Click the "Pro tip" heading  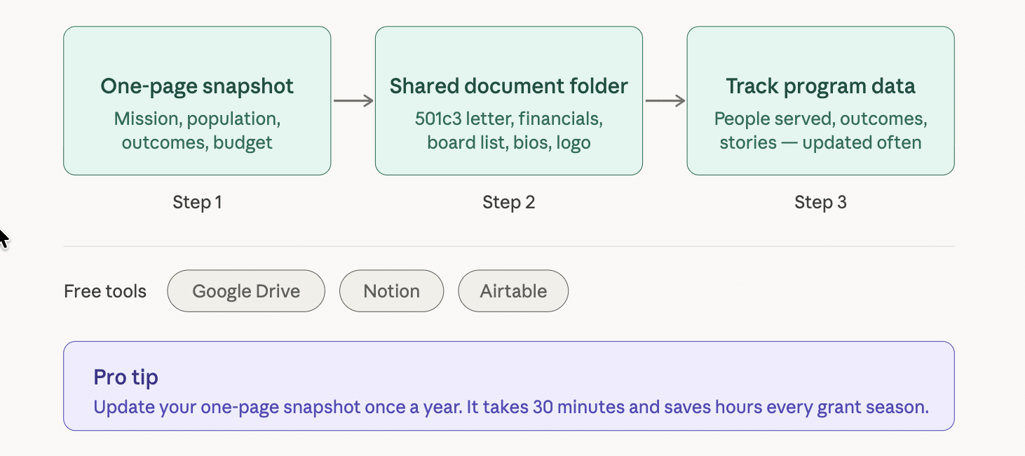point(126,377)
